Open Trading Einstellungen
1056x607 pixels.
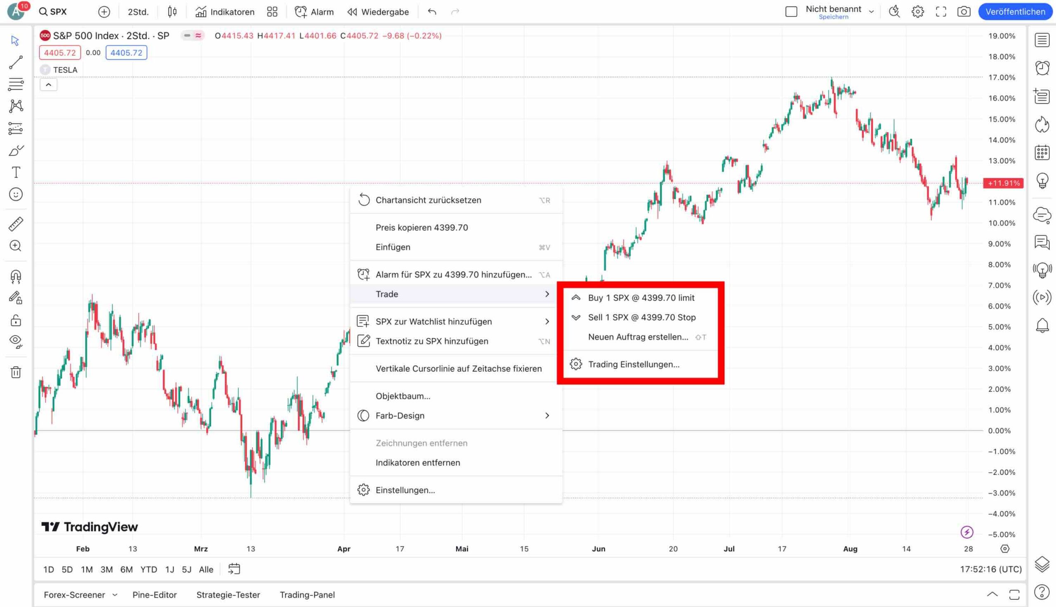(x=641, y=364)
